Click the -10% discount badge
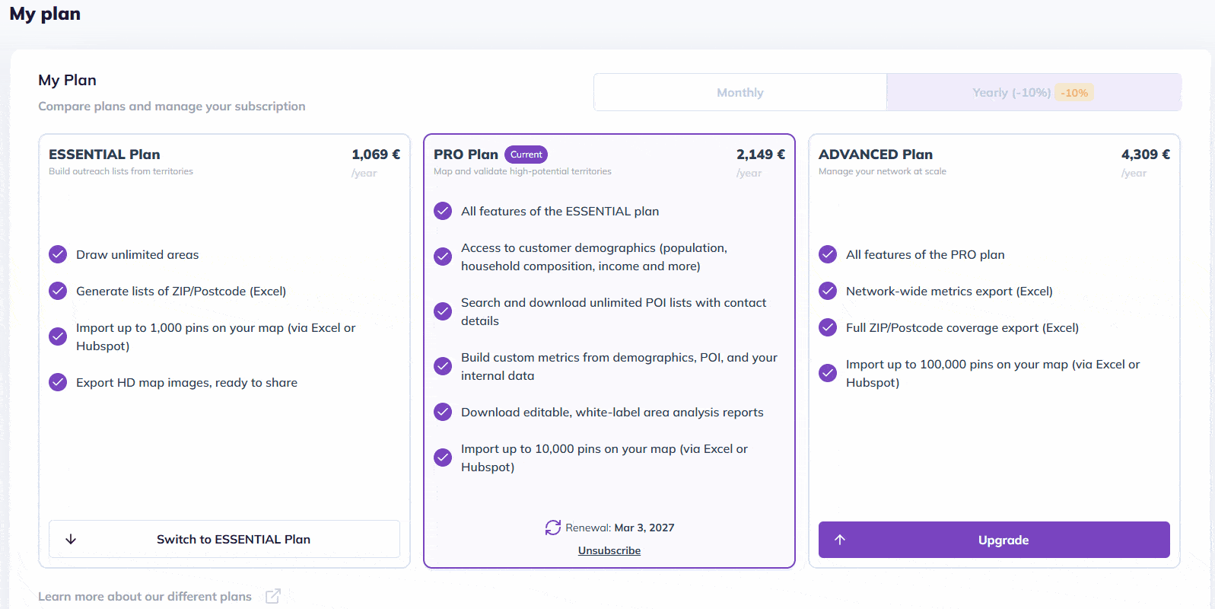Screen dimensions: 1215x609 tap(1074, 93)
